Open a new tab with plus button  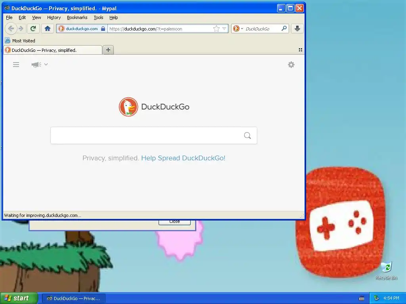pos(108,50)
